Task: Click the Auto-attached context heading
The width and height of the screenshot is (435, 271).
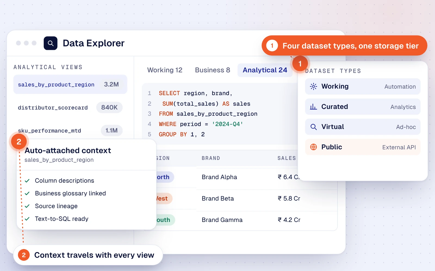Action: pyautogui.click(x=68, y=150)
